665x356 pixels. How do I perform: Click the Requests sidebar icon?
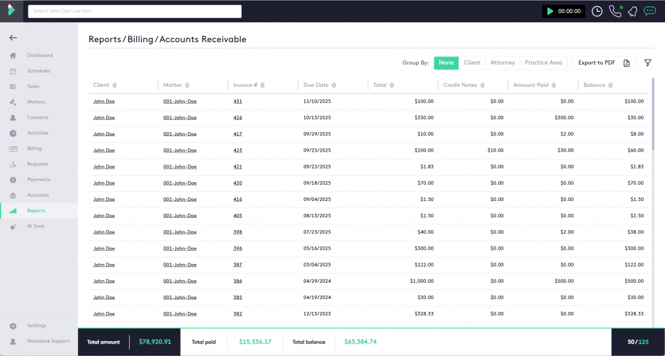pos(13,164)
